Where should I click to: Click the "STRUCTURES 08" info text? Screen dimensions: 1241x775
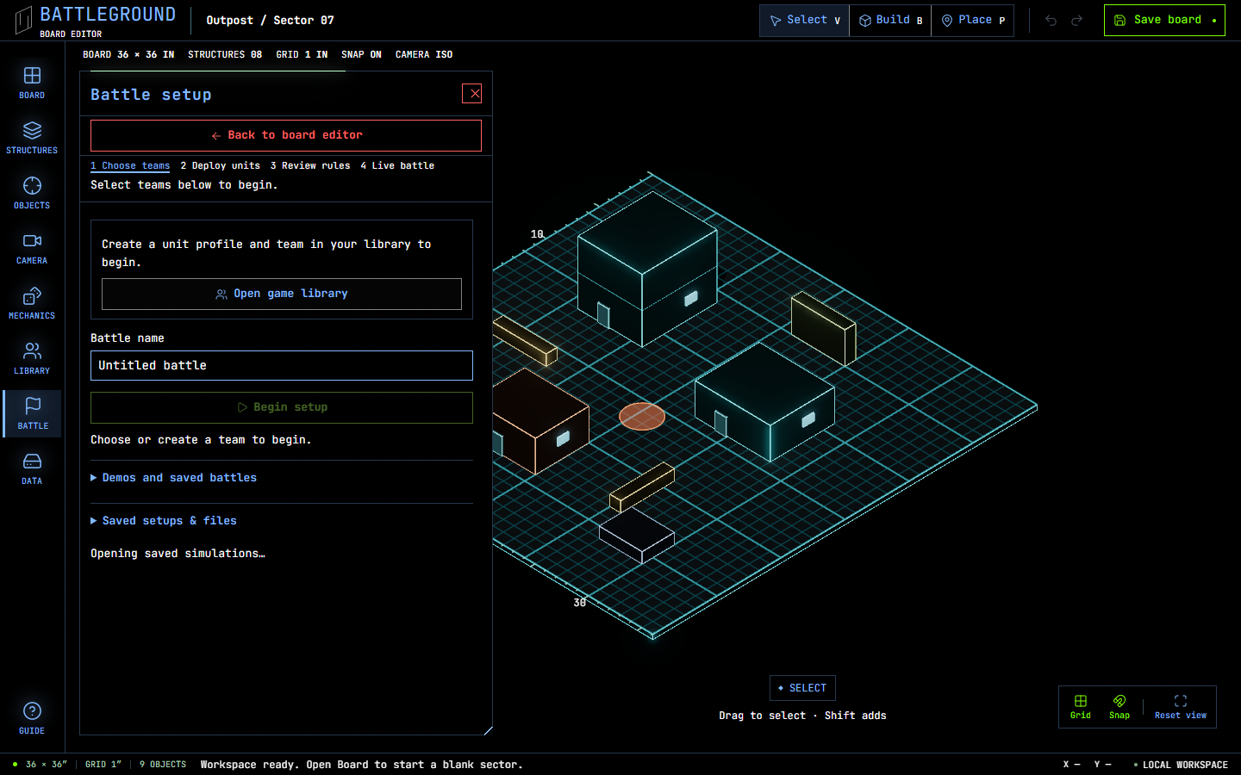(x=225, y=54)
